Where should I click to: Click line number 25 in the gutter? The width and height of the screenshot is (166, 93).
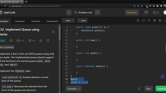coord(66,79)
